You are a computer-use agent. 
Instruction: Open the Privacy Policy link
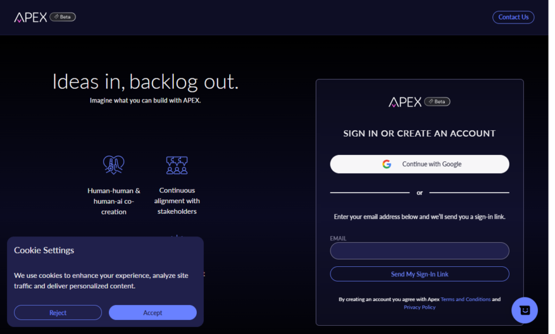pos(420,307)
